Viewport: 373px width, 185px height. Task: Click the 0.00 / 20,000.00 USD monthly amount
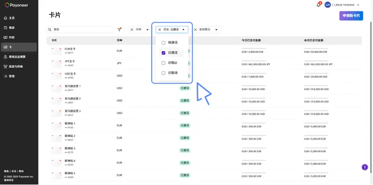[x=316, y=77]
